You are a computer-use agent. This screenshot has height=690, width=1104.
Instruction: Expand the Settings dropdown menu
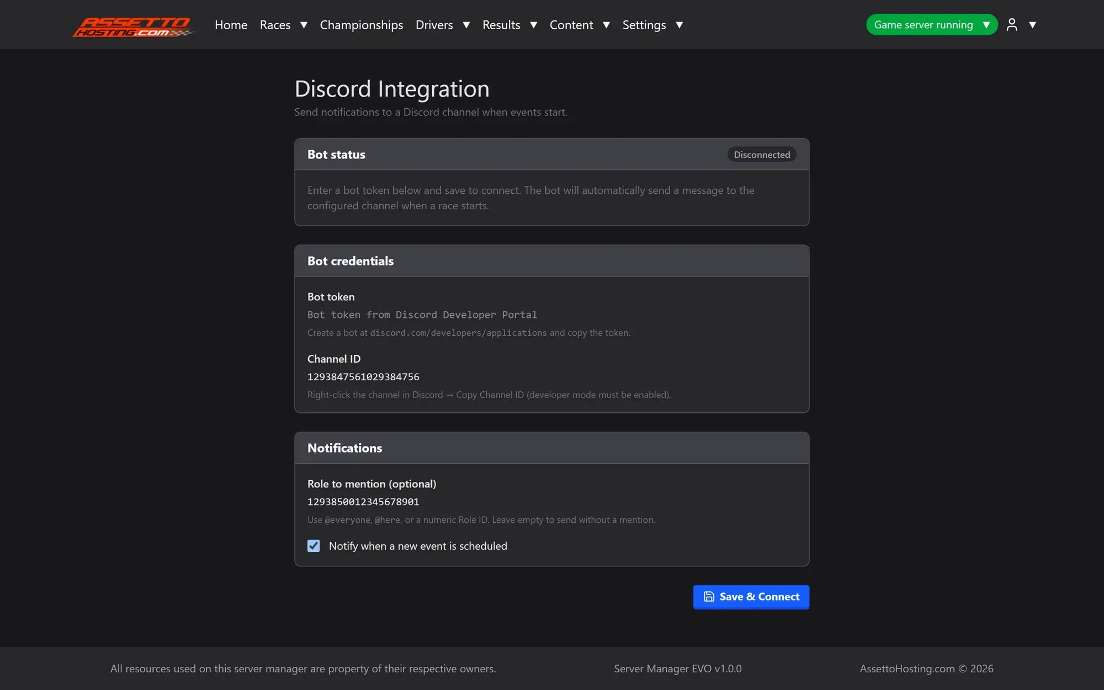coord(652,25)
